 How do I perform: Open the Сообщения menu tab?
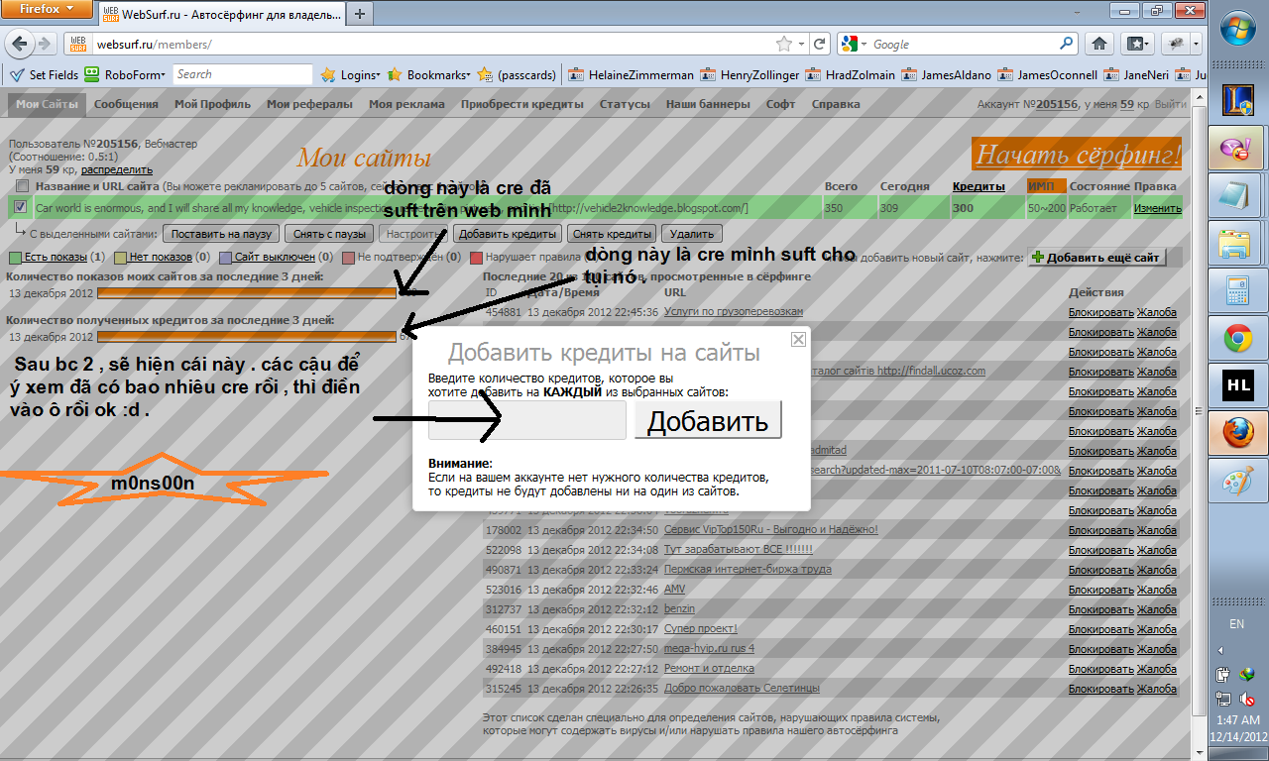126,104
